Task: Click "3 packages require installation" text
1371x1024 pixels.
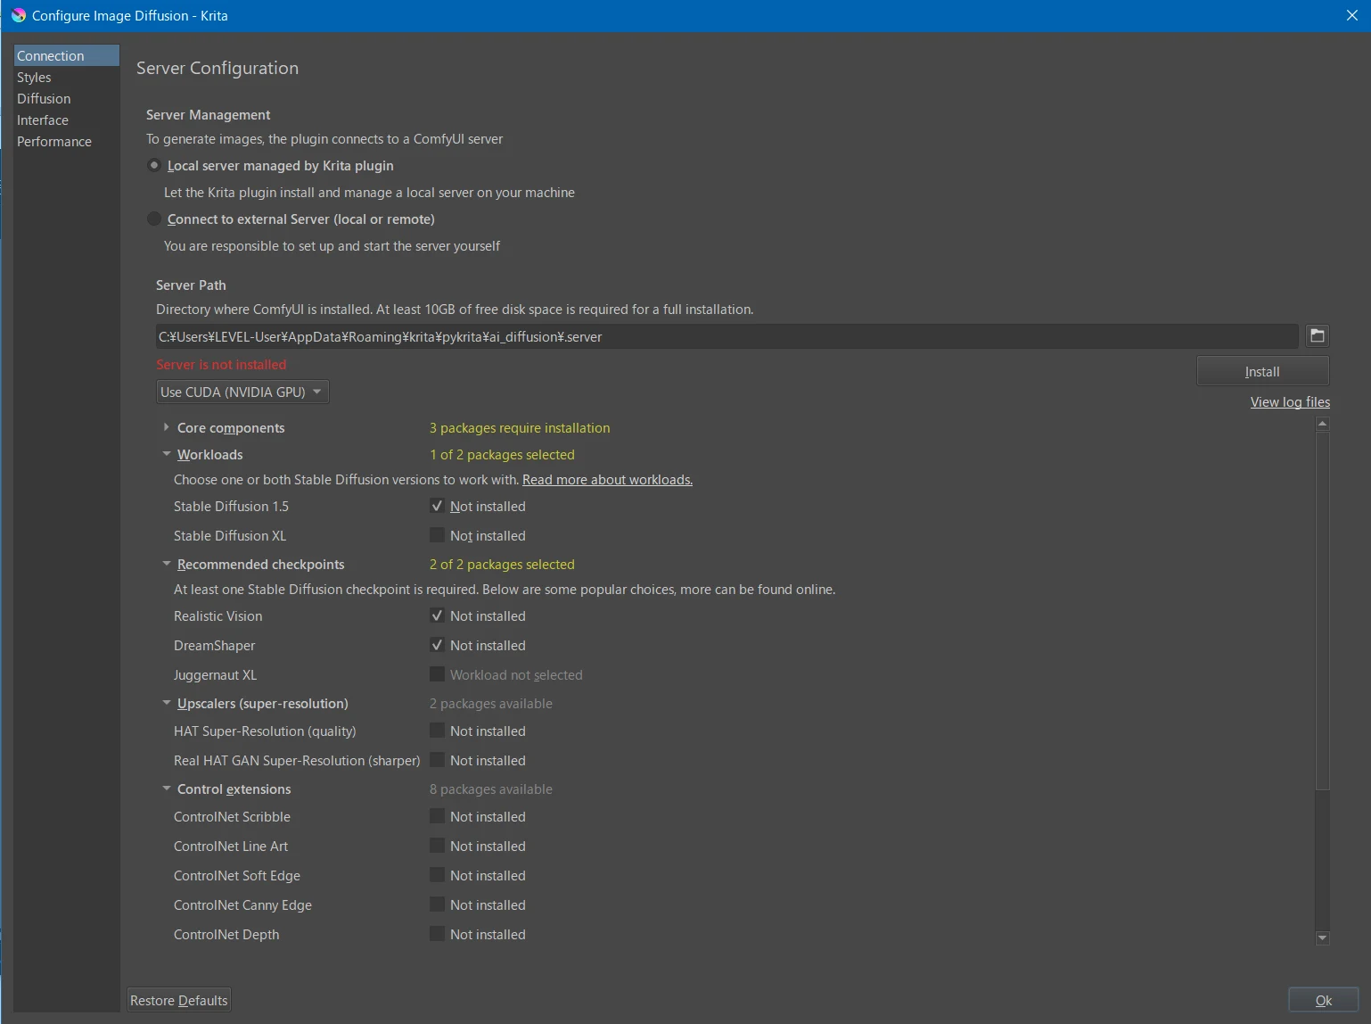Action: pyautogui.click(x=520, y=428)
